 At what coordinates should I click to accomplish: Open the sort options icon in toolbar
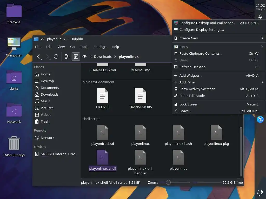[67, 56]
